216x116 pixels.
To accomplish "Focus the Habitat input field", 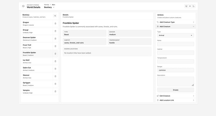I will [x=176, y=53].
